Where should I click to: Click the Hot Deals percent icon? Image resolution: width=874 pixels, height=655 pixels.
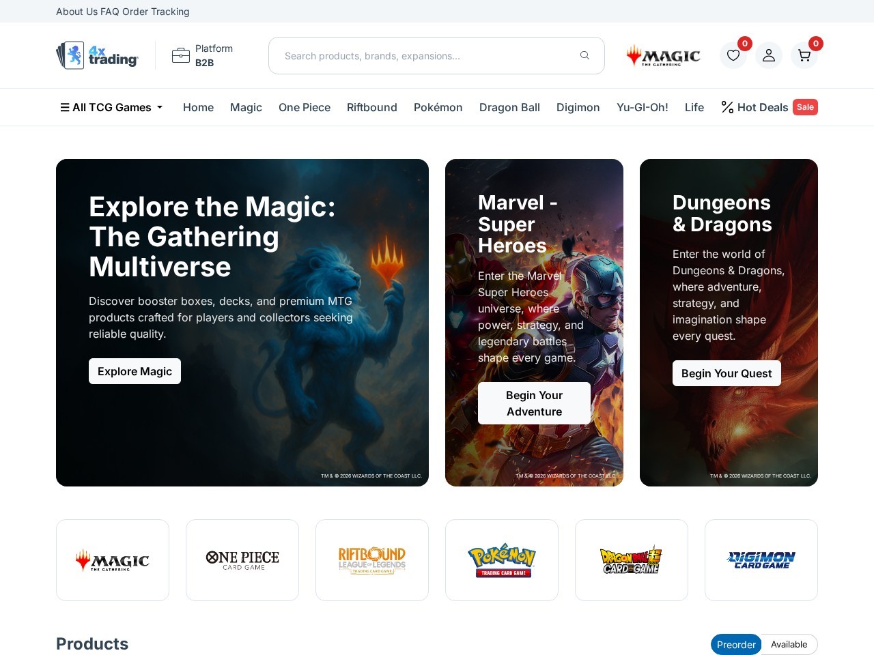tap(727, 107)
